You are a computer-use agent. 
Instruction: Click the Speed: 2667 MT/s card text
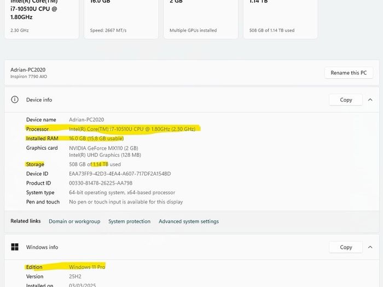(x=108, y=31)
